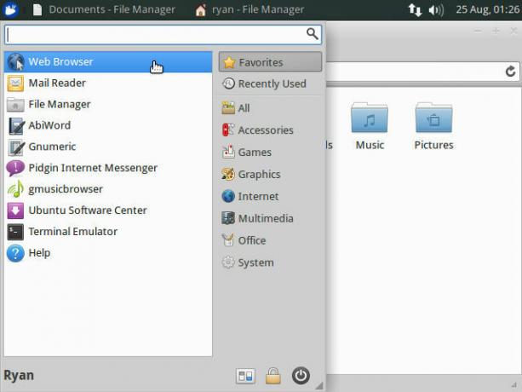
Task: Browse the Games category
Action: click(x=270, y=153)
